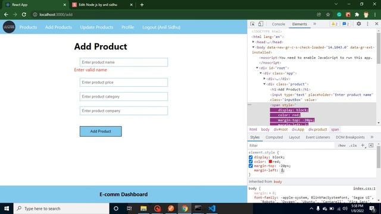Collapse the div class product node
Screen dimensions: 381x214
point(264,84)
